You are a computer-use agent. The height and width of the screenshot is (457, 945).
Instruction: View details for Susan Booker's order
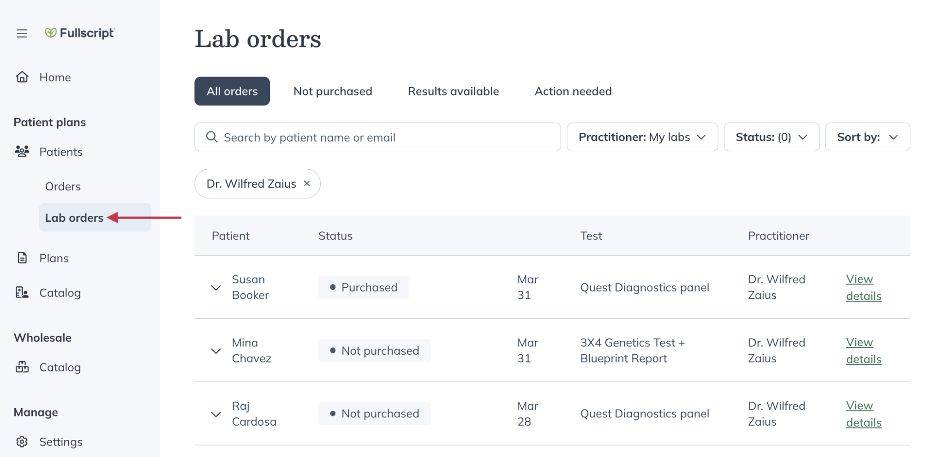click(863, 287)
